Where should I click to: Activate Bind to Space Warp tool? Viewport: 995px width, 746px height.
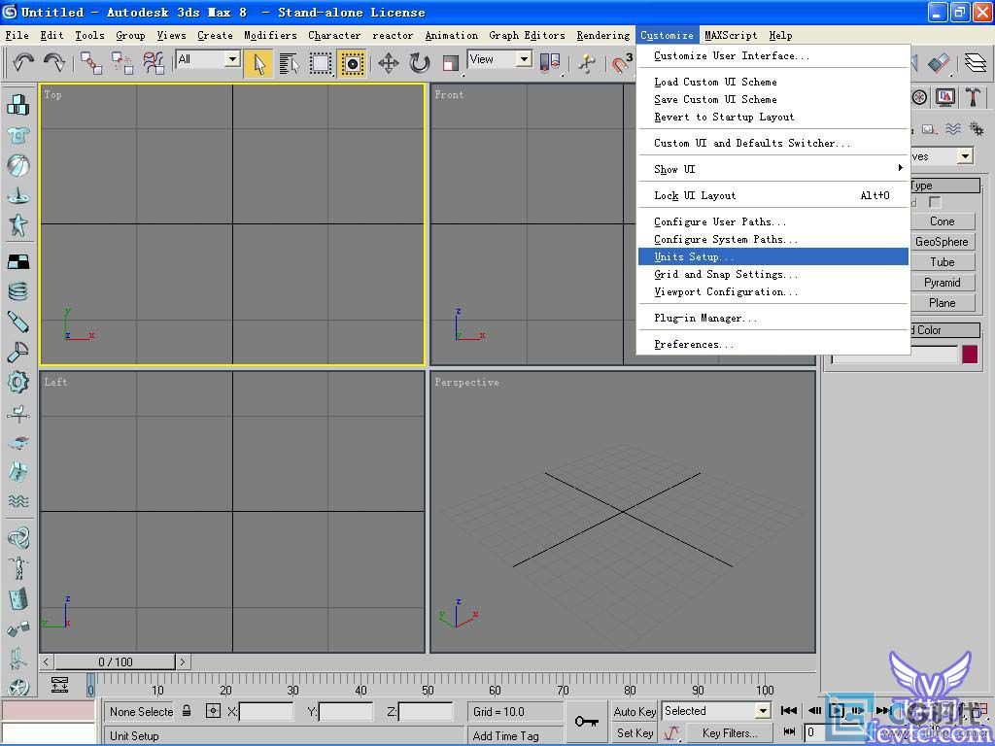pos(154,63)
